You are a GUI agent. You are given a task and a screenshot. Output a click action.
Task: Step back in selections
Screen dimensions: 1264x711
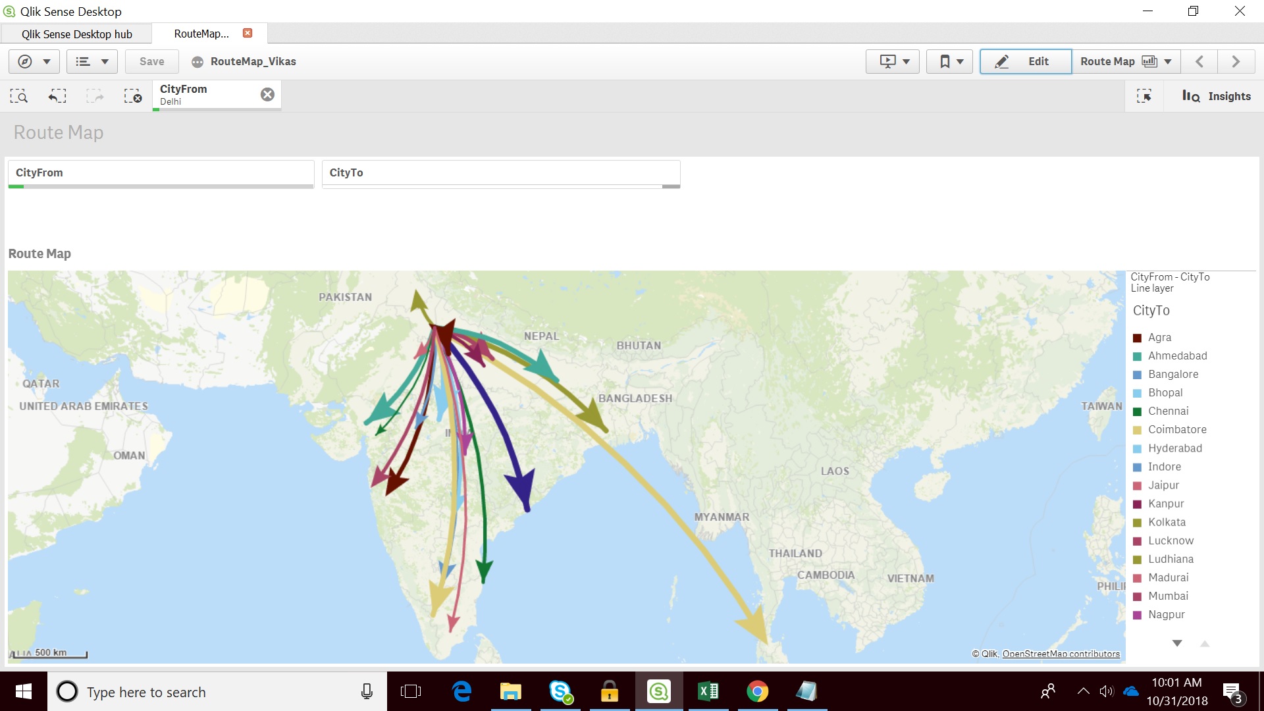coord(57,96)
